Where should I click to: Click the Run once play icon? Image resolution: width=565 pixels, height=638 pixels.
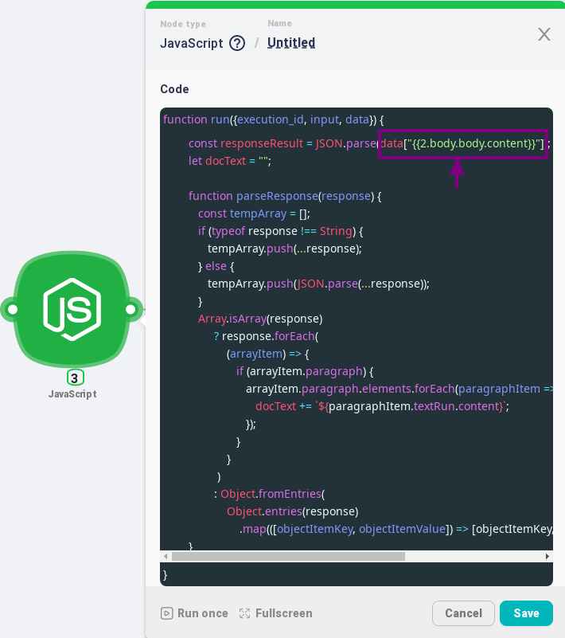166,613
